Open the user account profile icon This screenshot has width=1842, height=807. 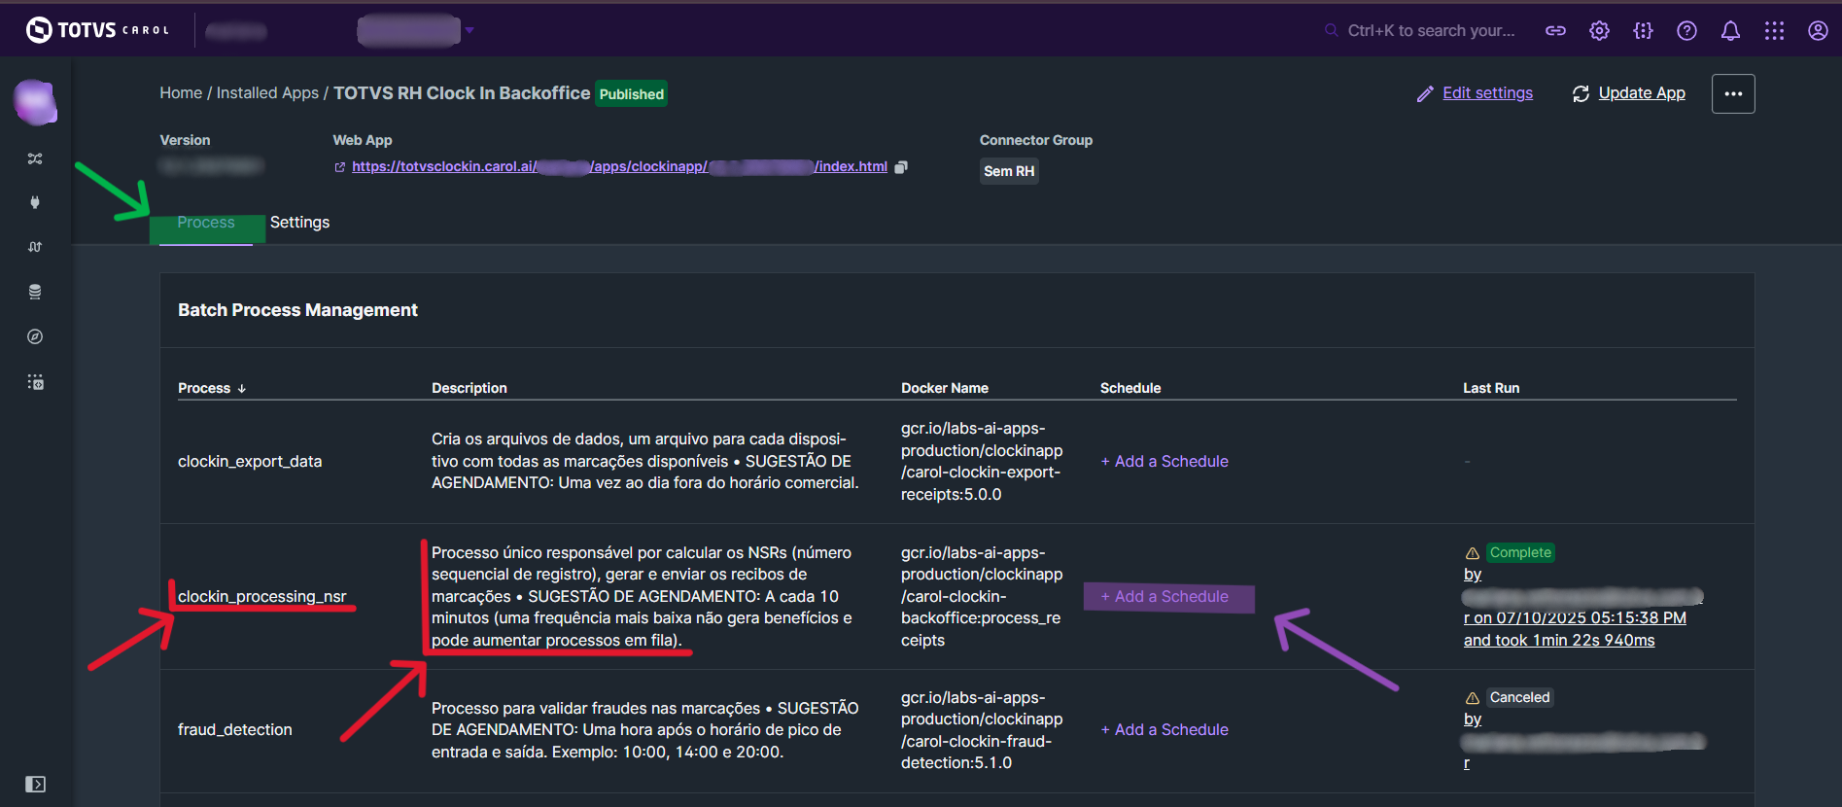(x=1818, y=30)
